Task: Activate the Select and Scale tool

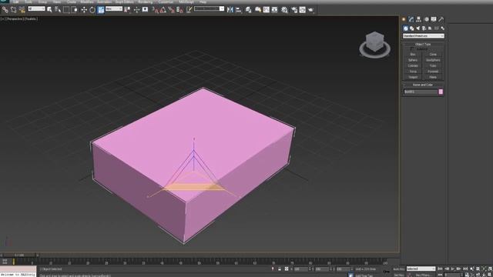Action: click(x=101, y=10)
